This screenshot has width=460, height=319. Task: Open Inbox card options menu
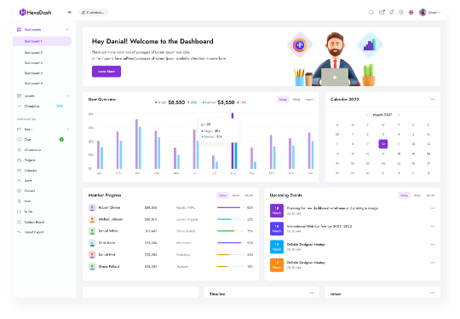click(x=433, y=293)
